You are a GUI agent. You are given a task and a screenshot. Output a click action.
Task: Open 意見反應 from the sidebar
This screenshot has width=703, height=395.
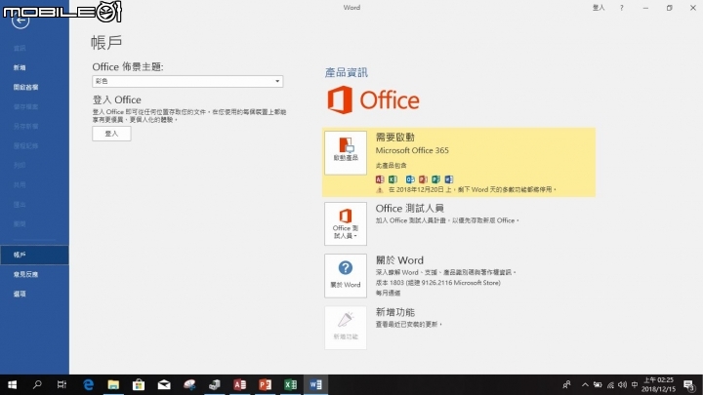(x=25, y=274)
